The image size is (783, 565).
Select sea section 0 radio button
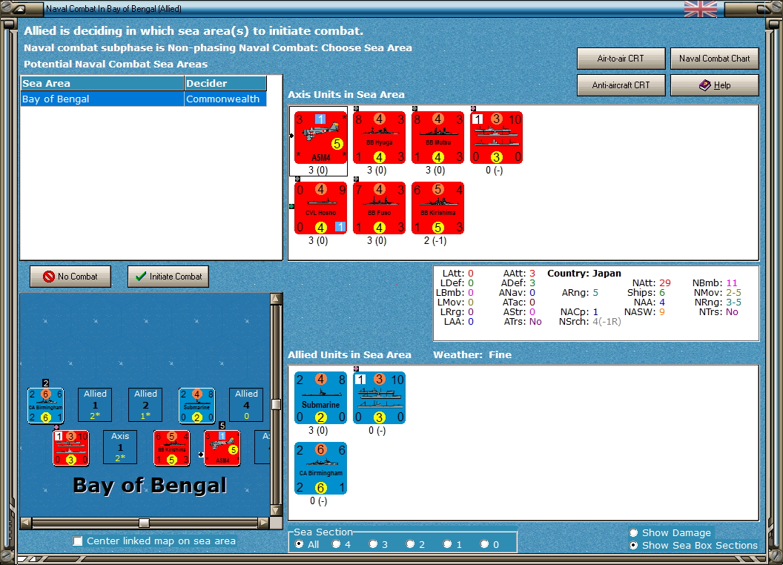point(484,544)
